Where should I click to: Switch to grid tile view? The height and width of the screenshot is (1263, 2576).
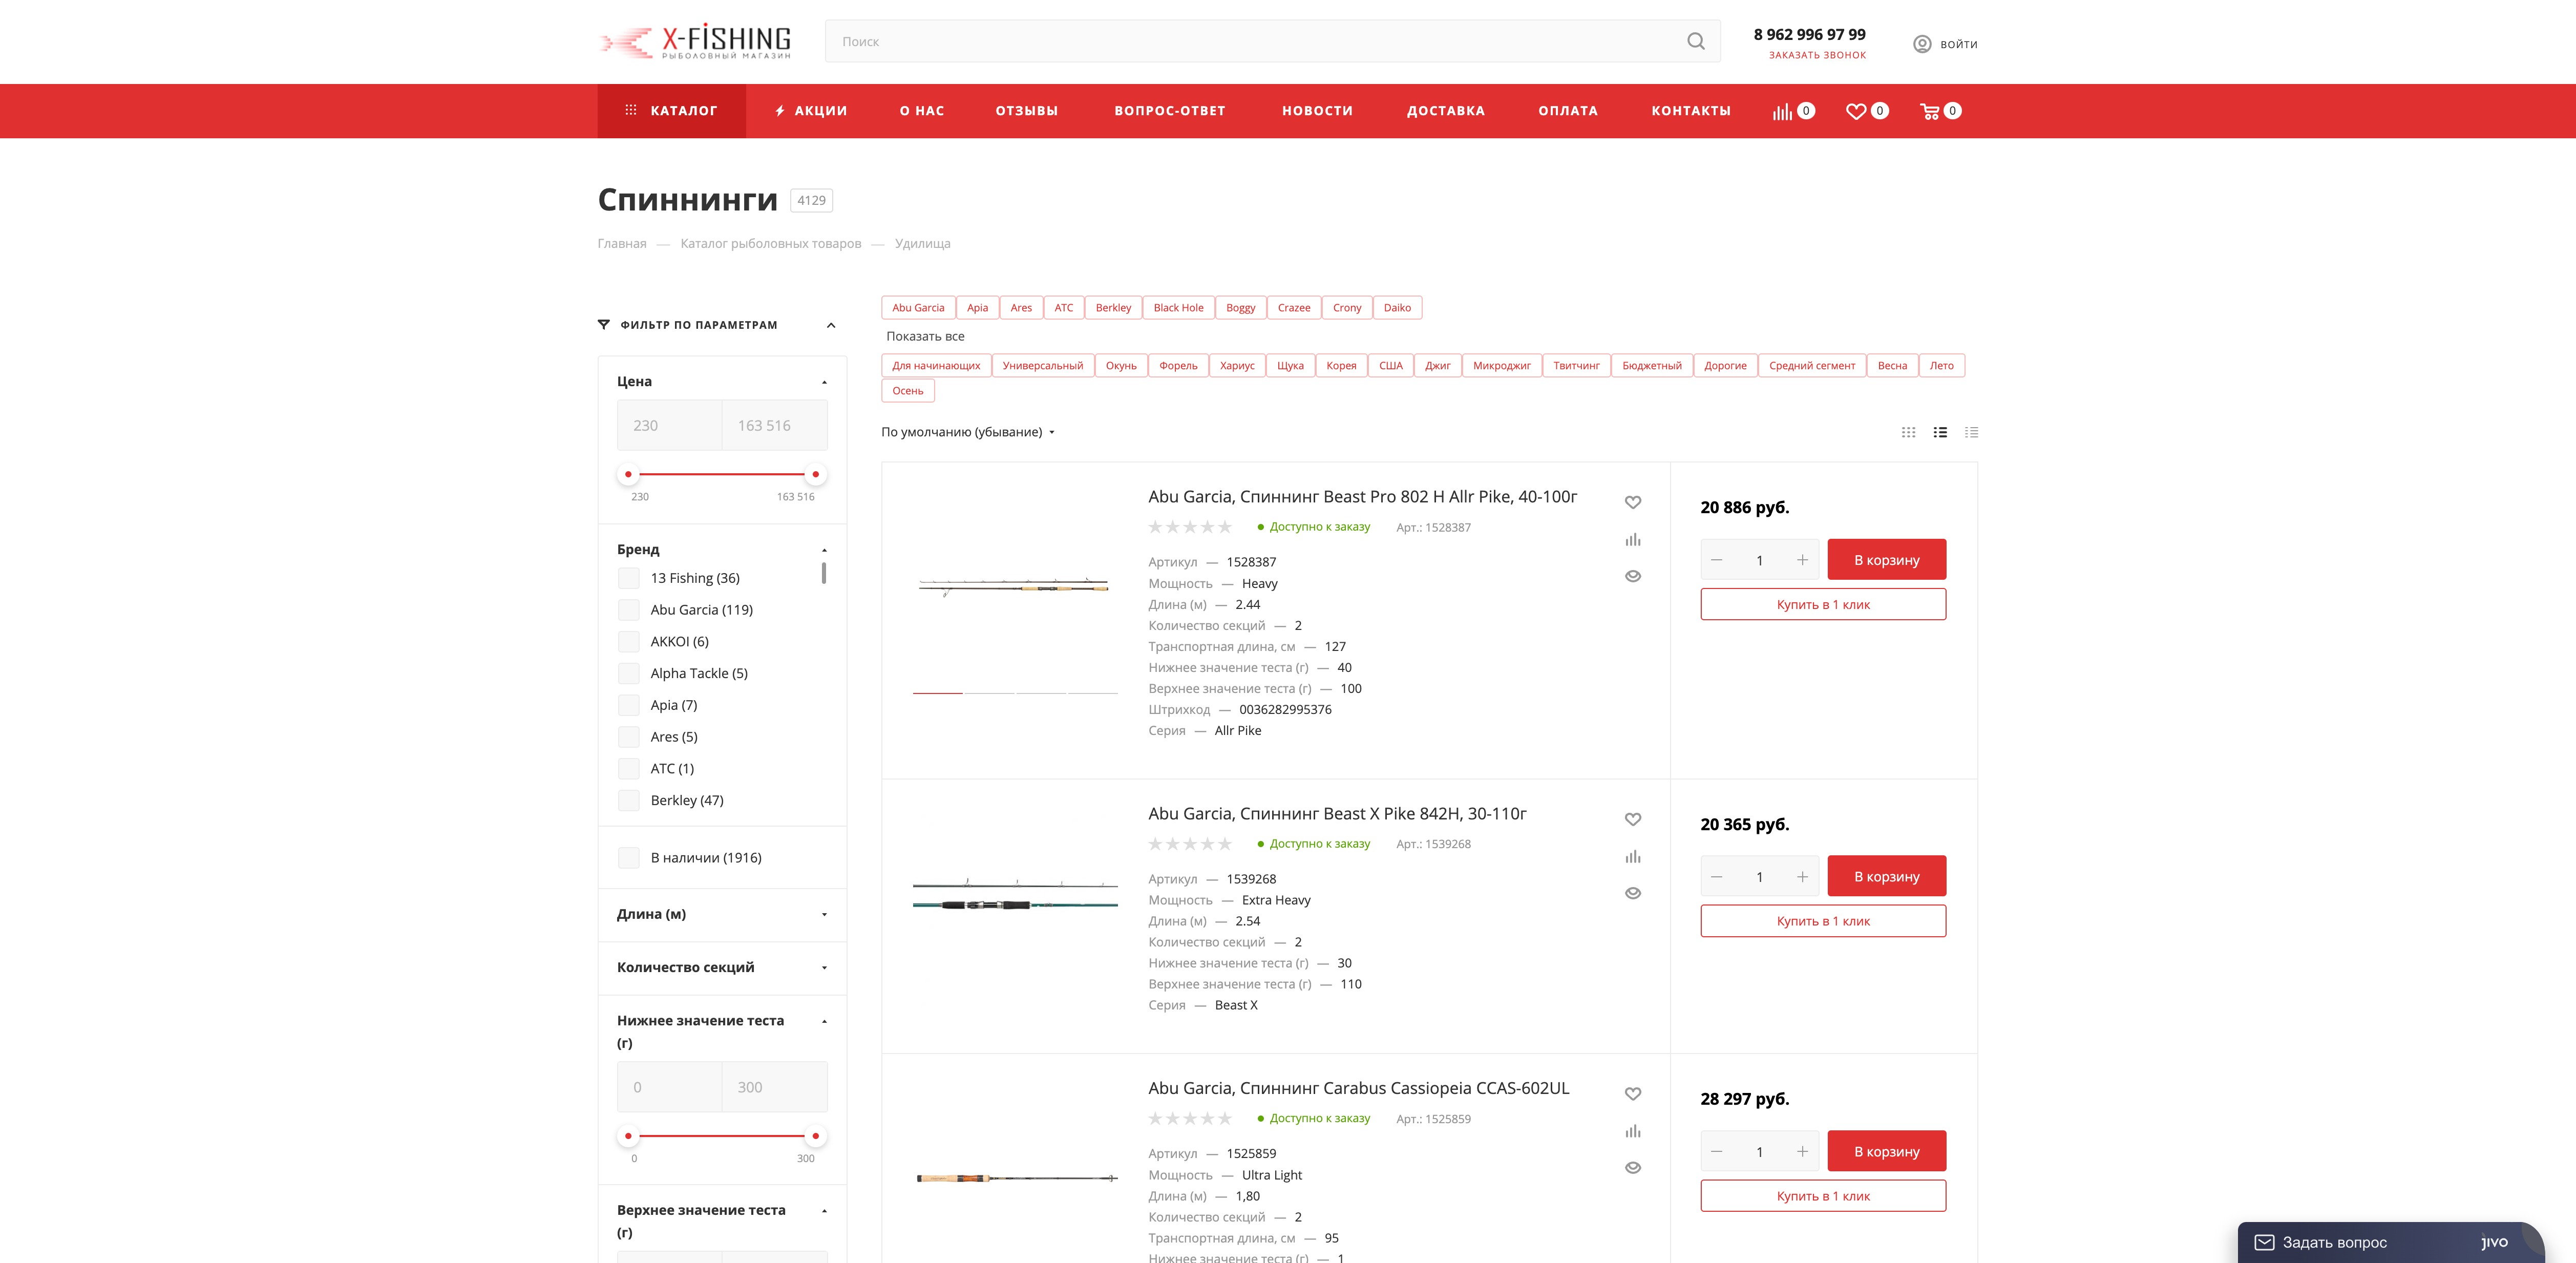(x=1908, y=432)
